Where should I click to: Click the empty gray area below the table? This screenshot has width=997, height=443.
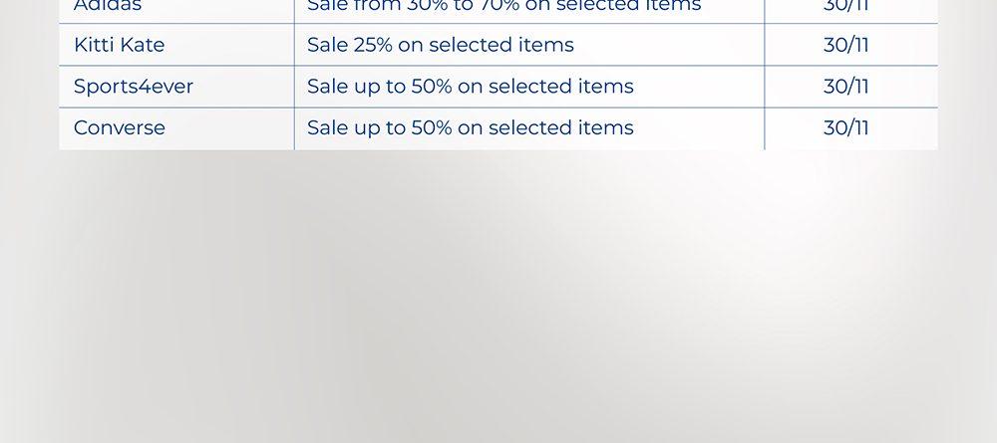pos(498,299)
